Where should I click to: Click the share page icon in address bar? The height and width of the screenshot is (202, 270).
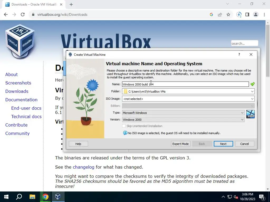(220, 15)
